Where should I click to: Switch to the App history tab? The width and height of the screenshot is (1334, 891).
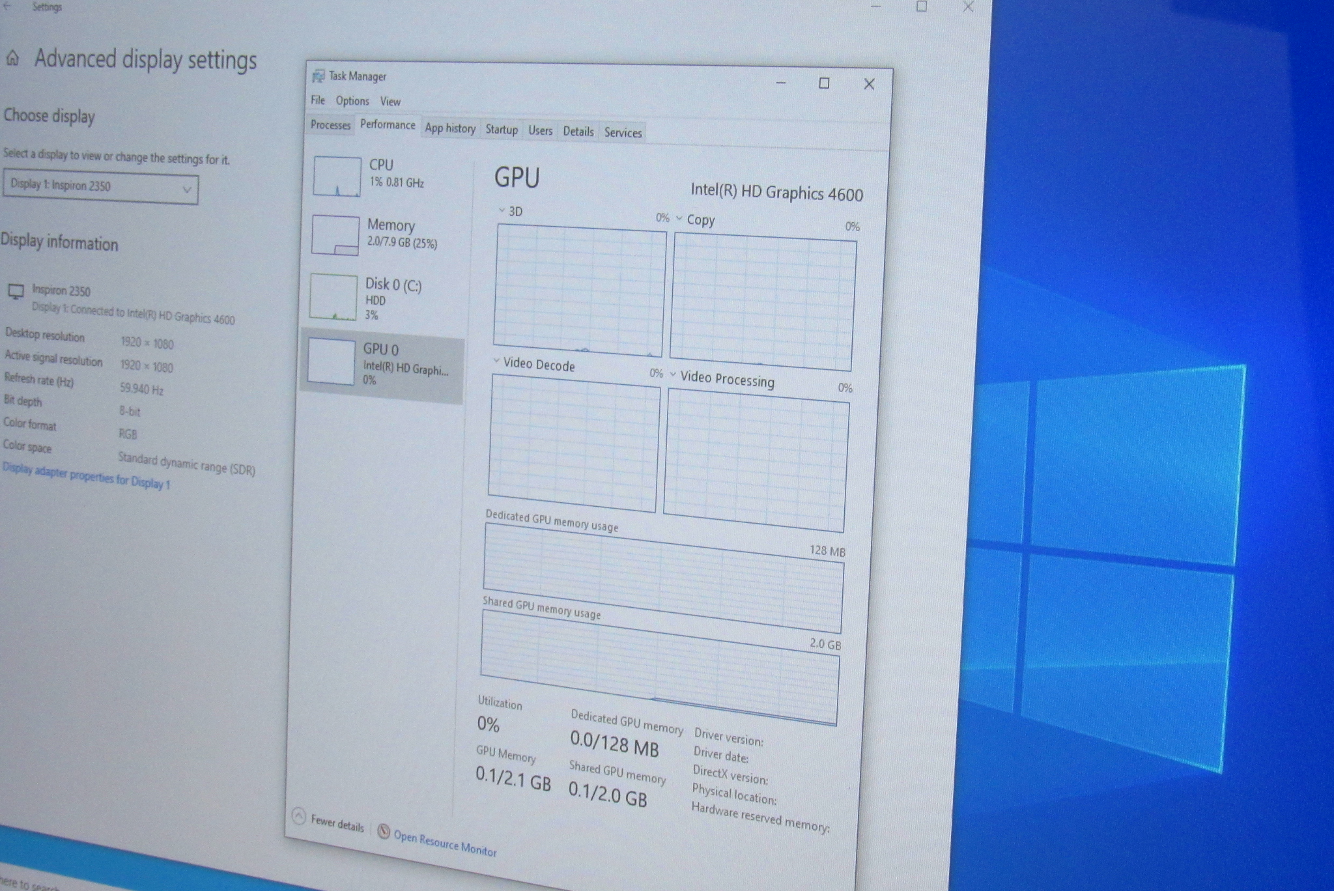(x=450, y=128)
